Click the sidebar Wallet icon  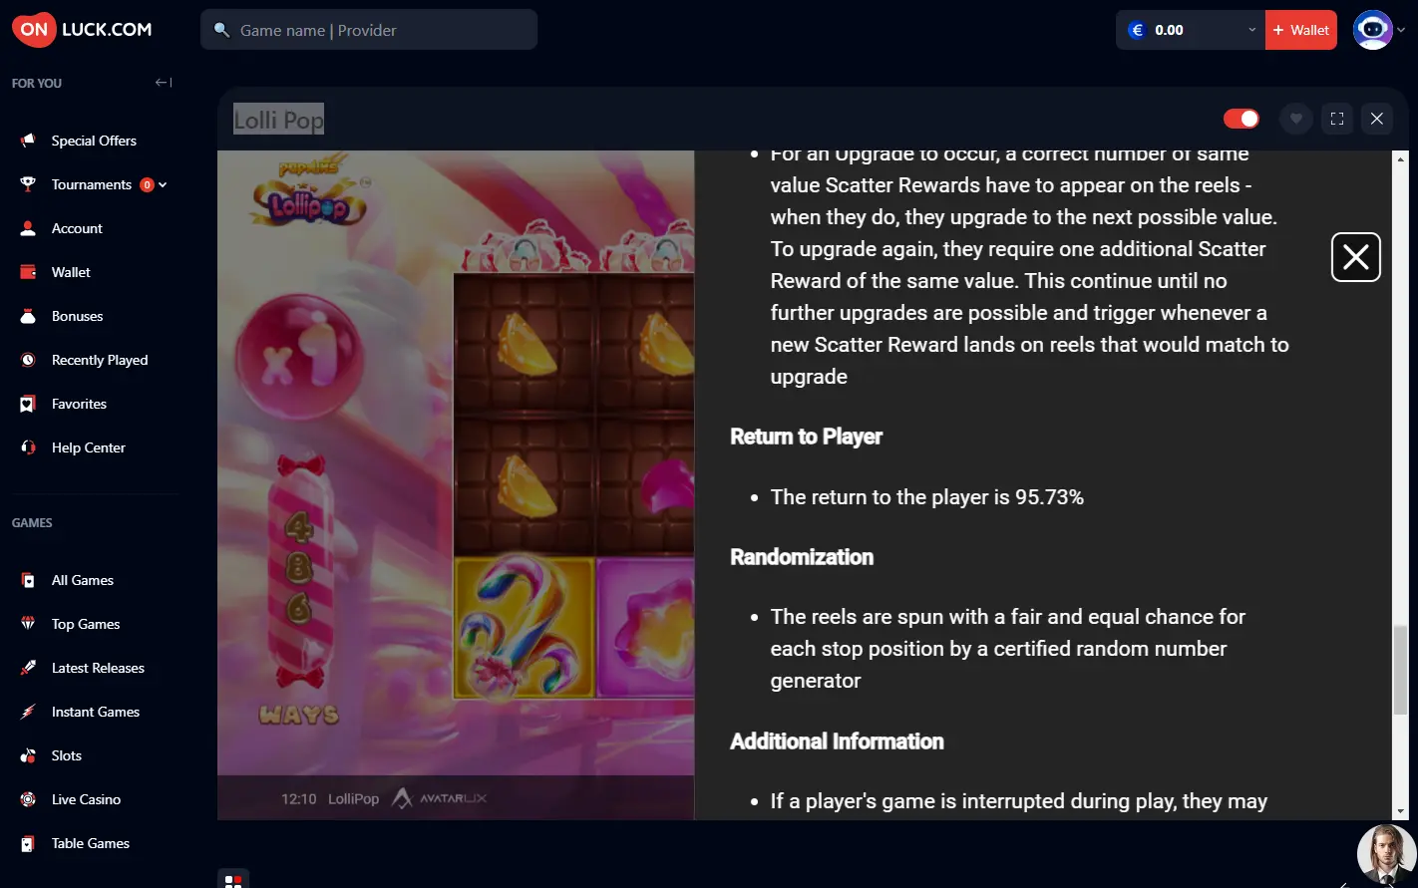[x=28, y=272]
